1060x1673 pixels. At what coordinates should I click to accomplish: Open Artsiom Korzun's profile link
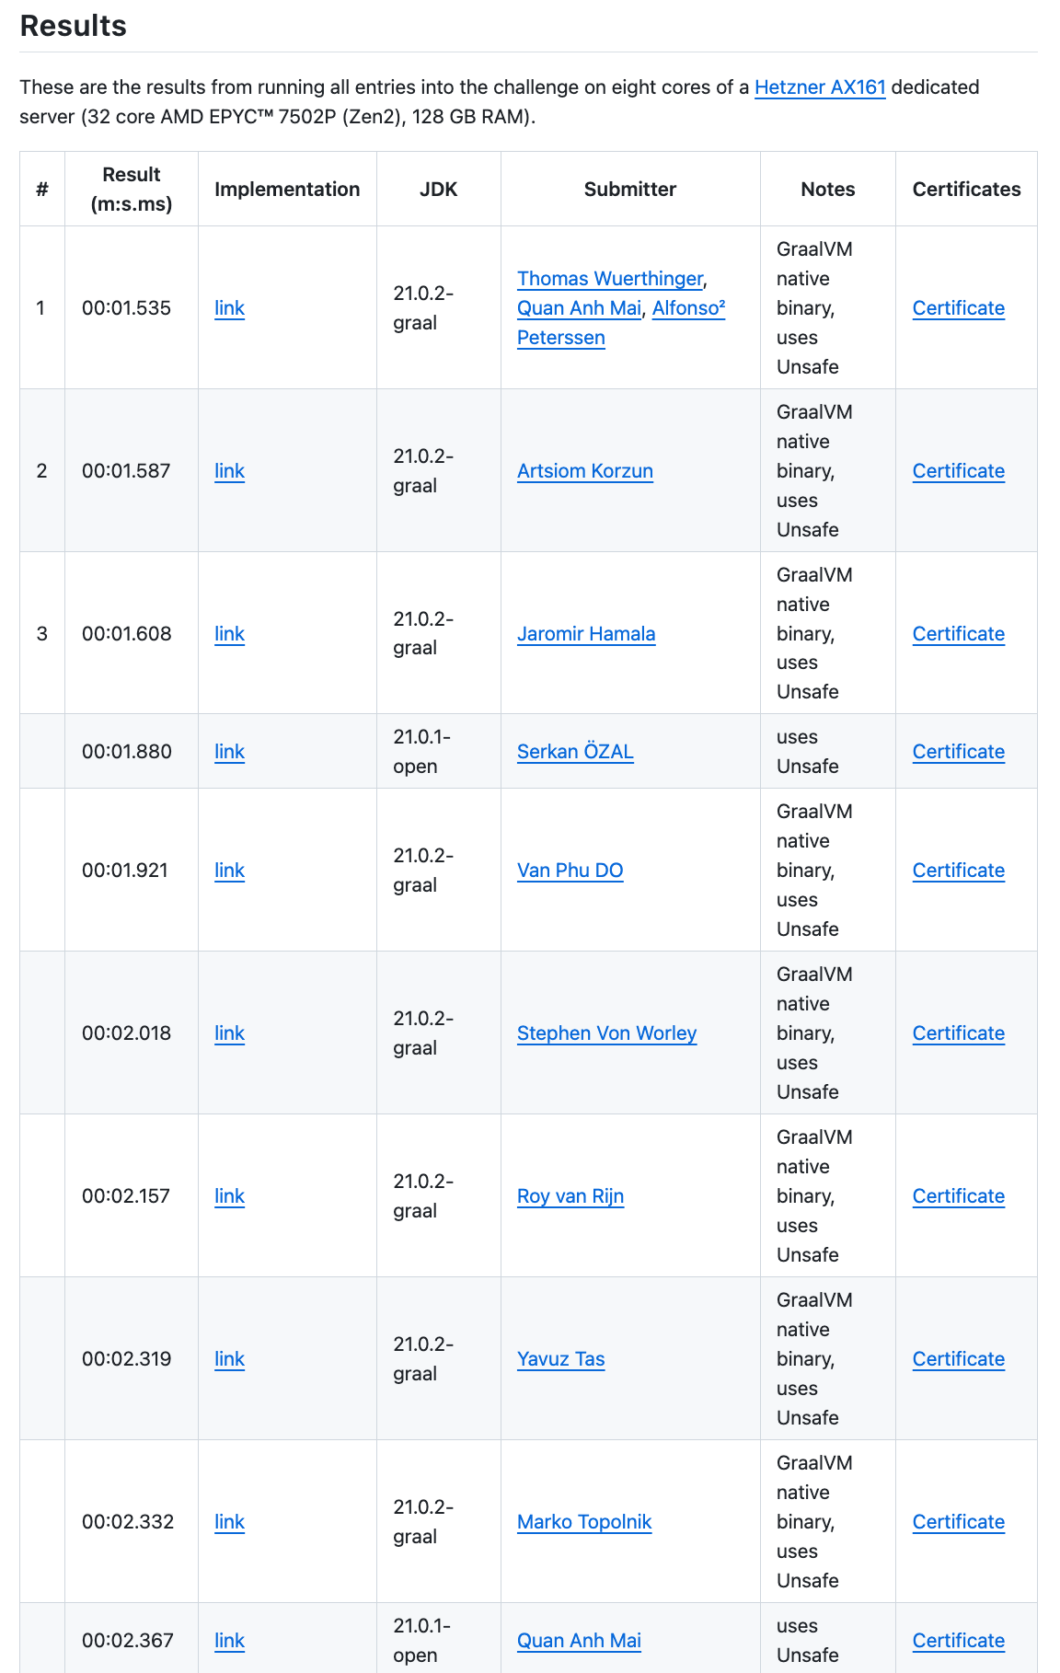coord(585,471)
